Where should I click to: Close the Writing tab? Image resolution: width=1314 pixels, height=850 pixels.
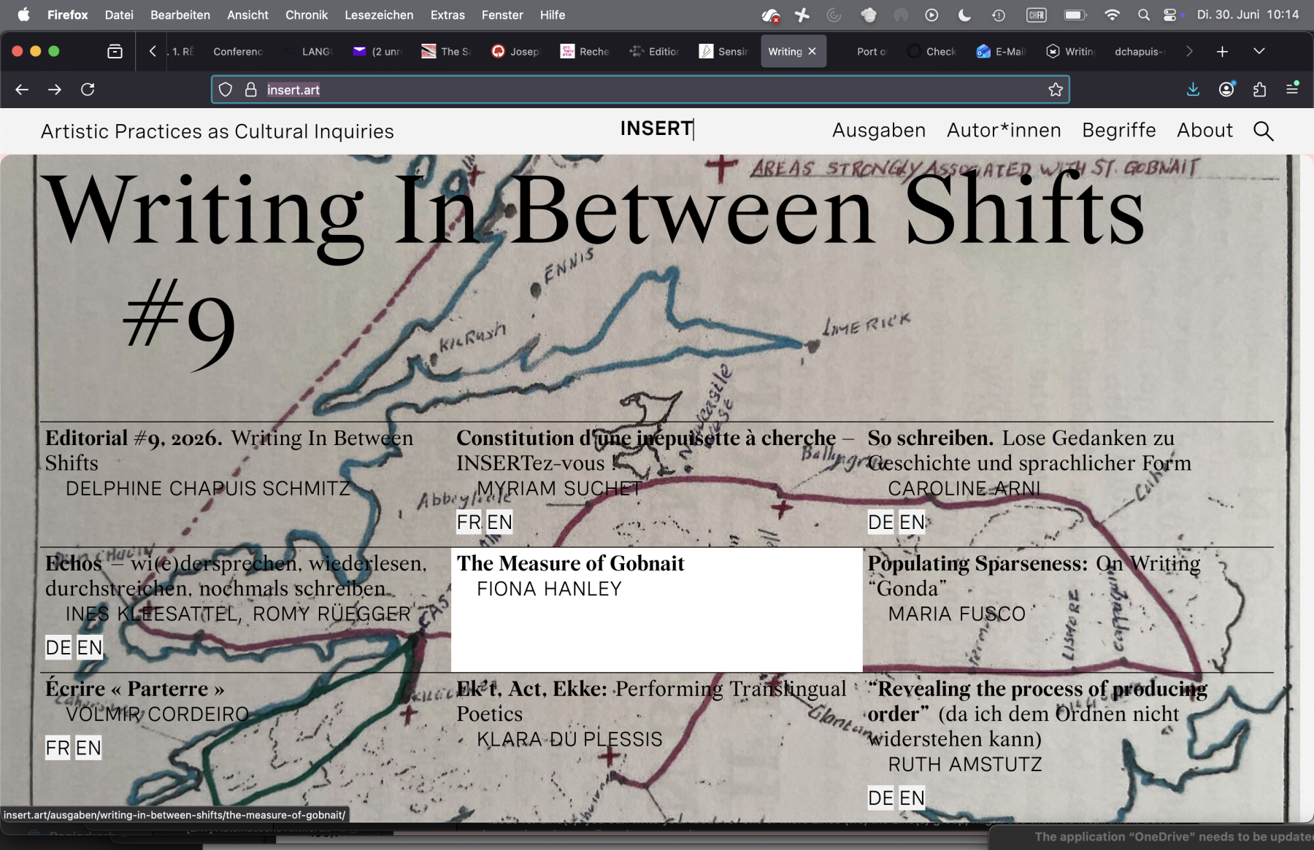tap(812, 51)
